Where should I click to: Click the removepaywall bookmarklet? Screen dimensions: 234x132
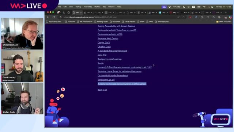pyautogui.click(x=162, y=22)
